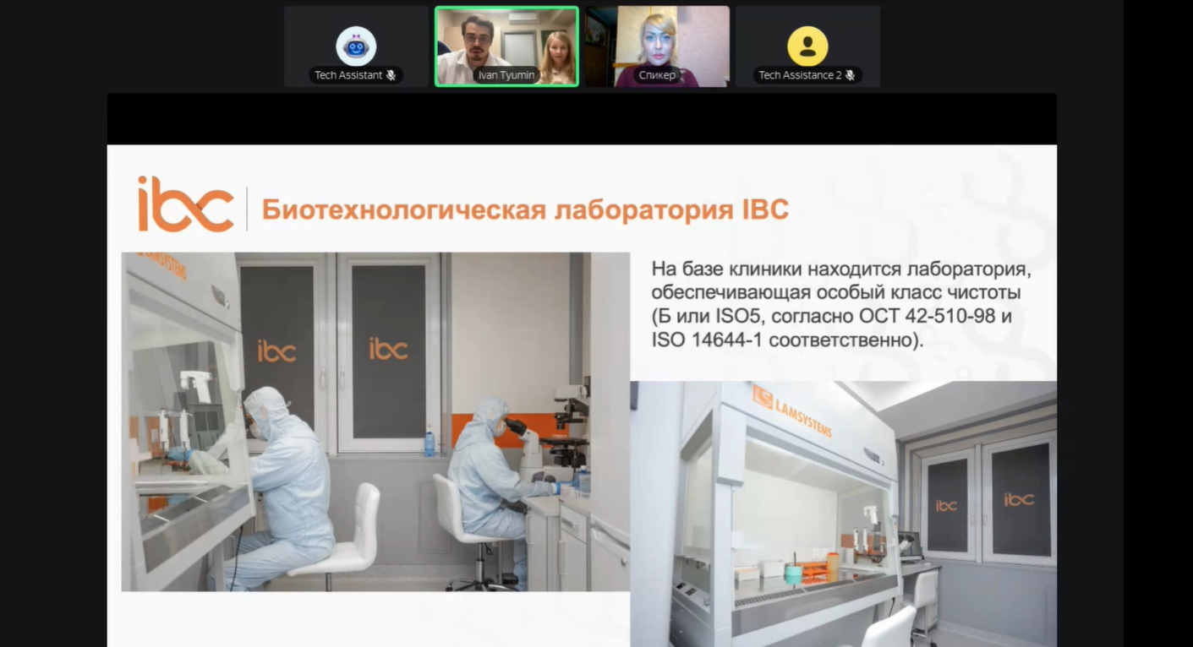Click the orange IBC logo in slide header
Screen dimensions: 1193x647
click(x=186, y=204)
